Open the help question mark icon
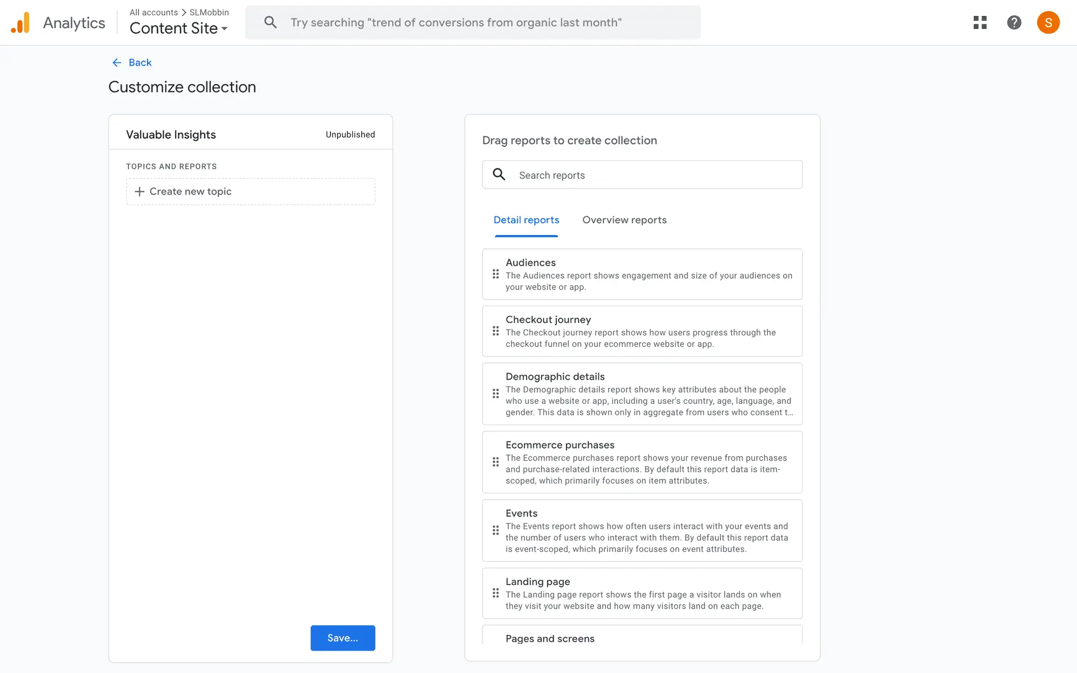The height and width of the screenshot is (673, 1077). [x=1014, y=22]
